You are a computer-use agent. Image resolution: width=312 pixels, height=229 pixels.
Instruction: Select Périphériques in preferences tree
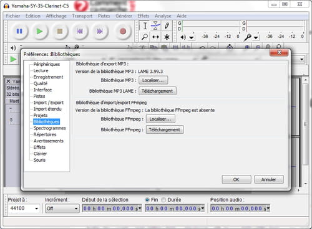(47, 64)
